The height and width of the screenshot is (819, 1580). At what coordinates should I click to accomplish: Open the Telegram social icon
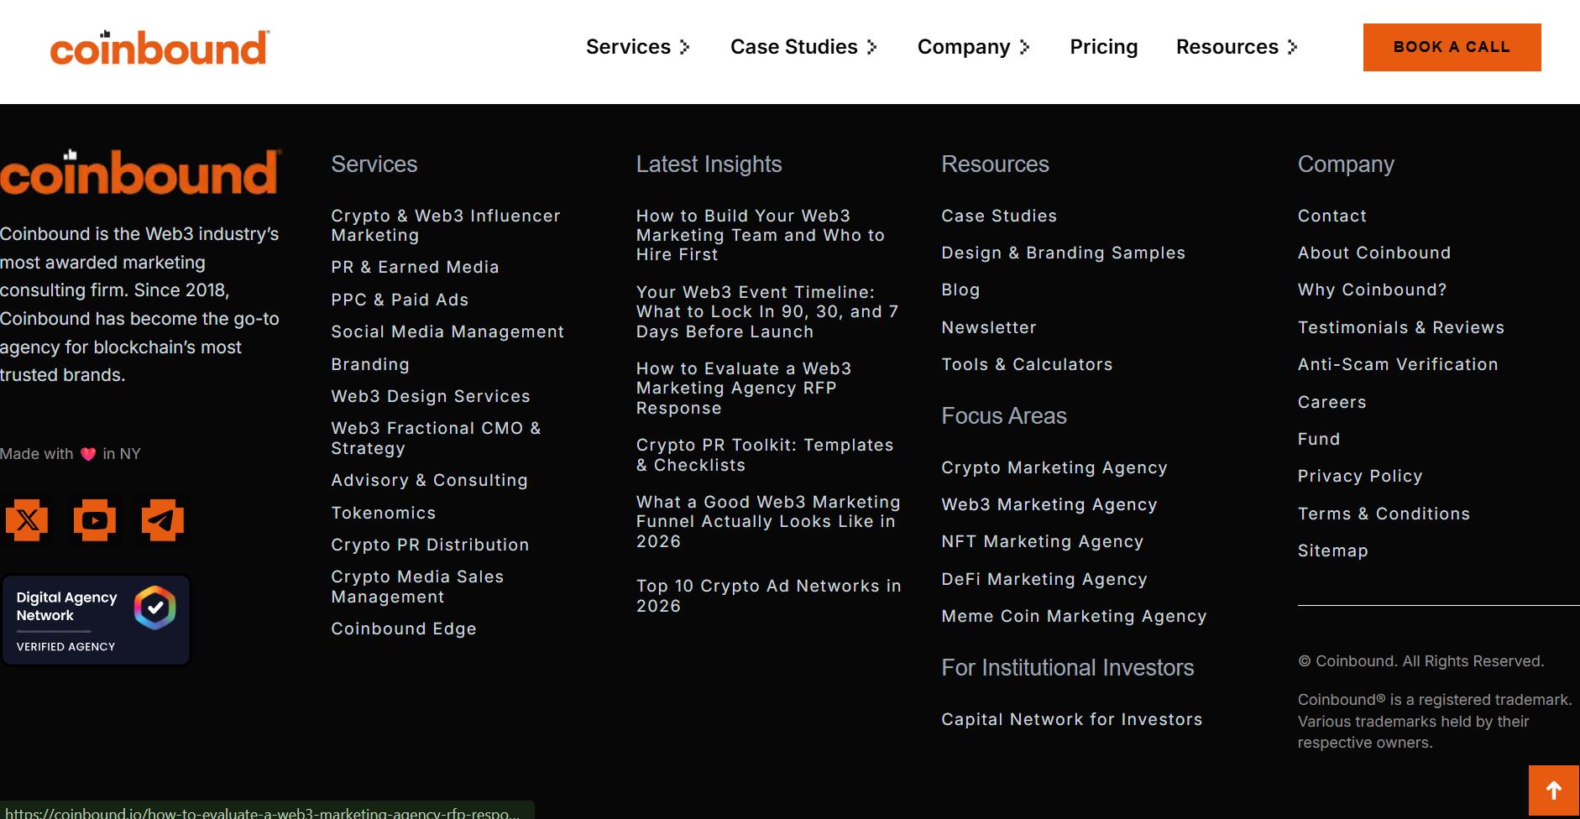[162, 520]
